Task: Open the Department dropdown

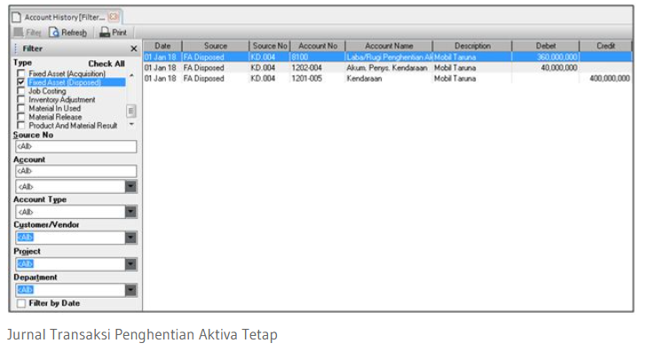Action: [130, 290]
